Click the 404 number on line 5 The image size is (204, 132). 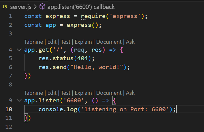pos(82,58)
